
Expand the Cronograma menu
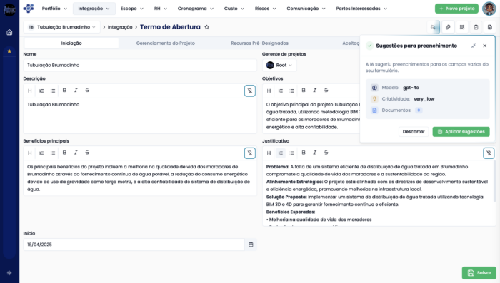[196, 9]
